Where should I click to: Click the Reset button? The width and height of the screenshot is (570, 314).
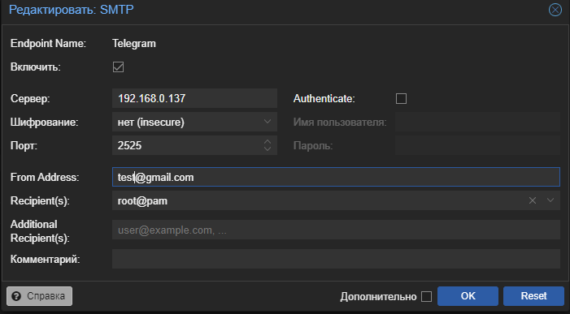(x=533, y=296)
